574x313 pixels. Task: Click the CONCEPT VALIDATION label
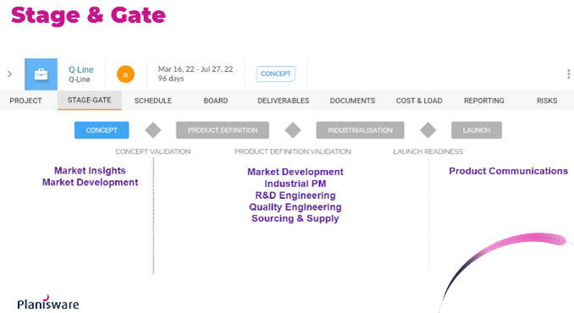tap(153, 151)
